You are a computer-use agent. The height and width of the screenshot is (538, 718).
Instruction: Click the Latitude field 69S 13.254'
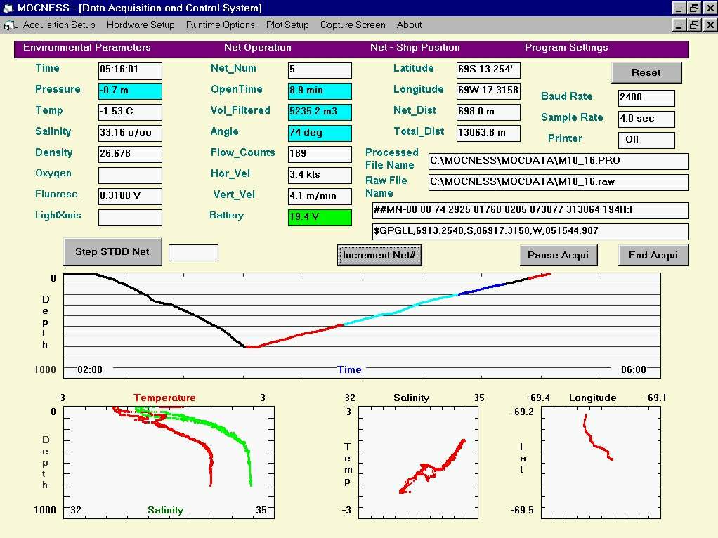[x=488, y=70]
